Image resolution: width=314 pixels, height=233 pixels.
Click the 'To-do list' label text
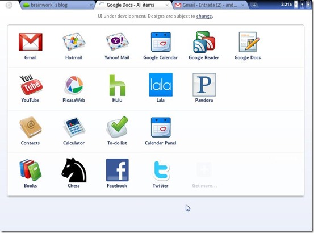[117, 143]
